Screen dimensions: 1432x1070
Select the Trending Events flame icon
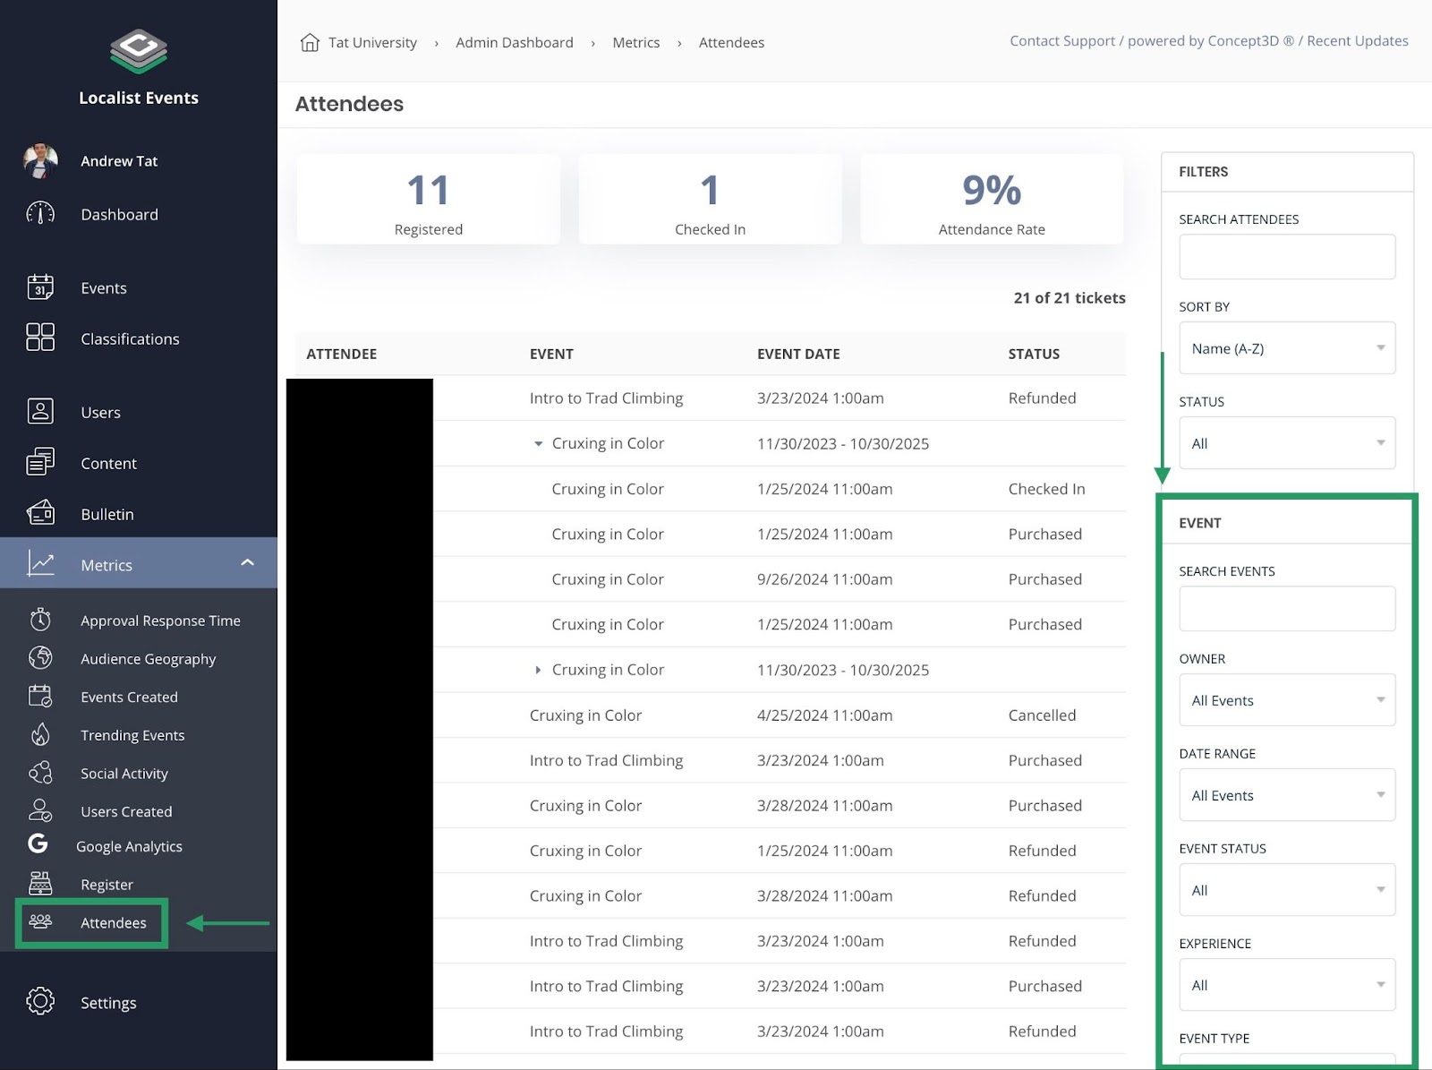[40, 734]
